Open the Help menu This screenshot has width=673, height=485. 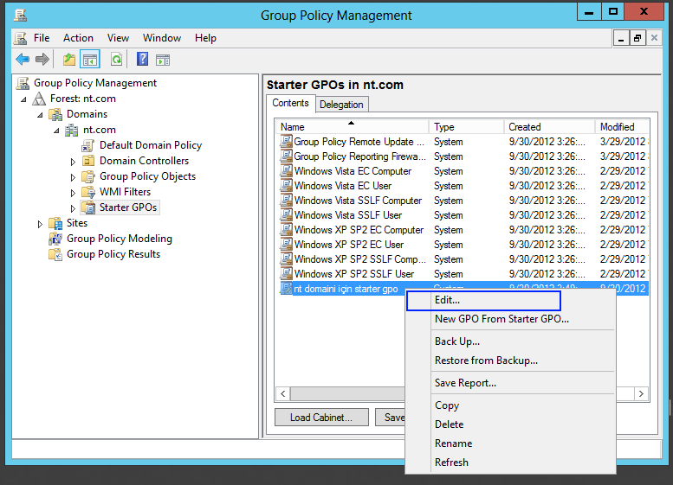(x=205, y=38)
